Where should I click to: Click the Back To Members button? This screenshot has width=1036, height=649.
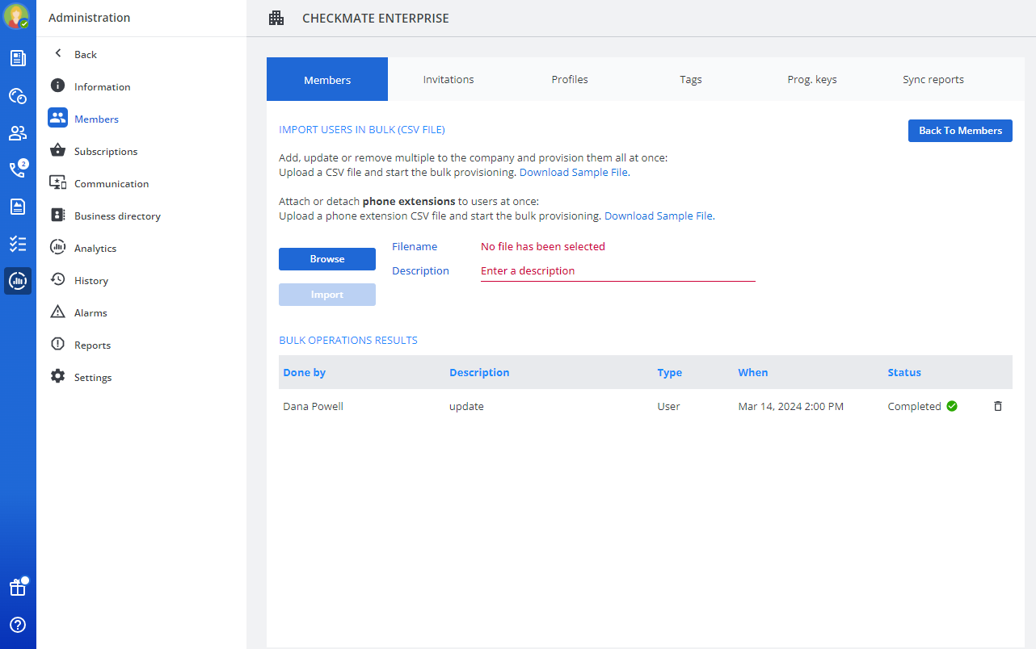coord(960,131)
